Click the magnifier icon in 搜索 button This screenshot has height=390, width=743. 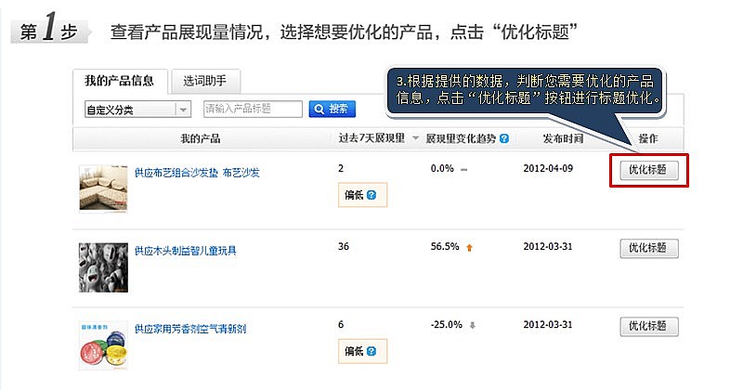click(x=319, y=109)
